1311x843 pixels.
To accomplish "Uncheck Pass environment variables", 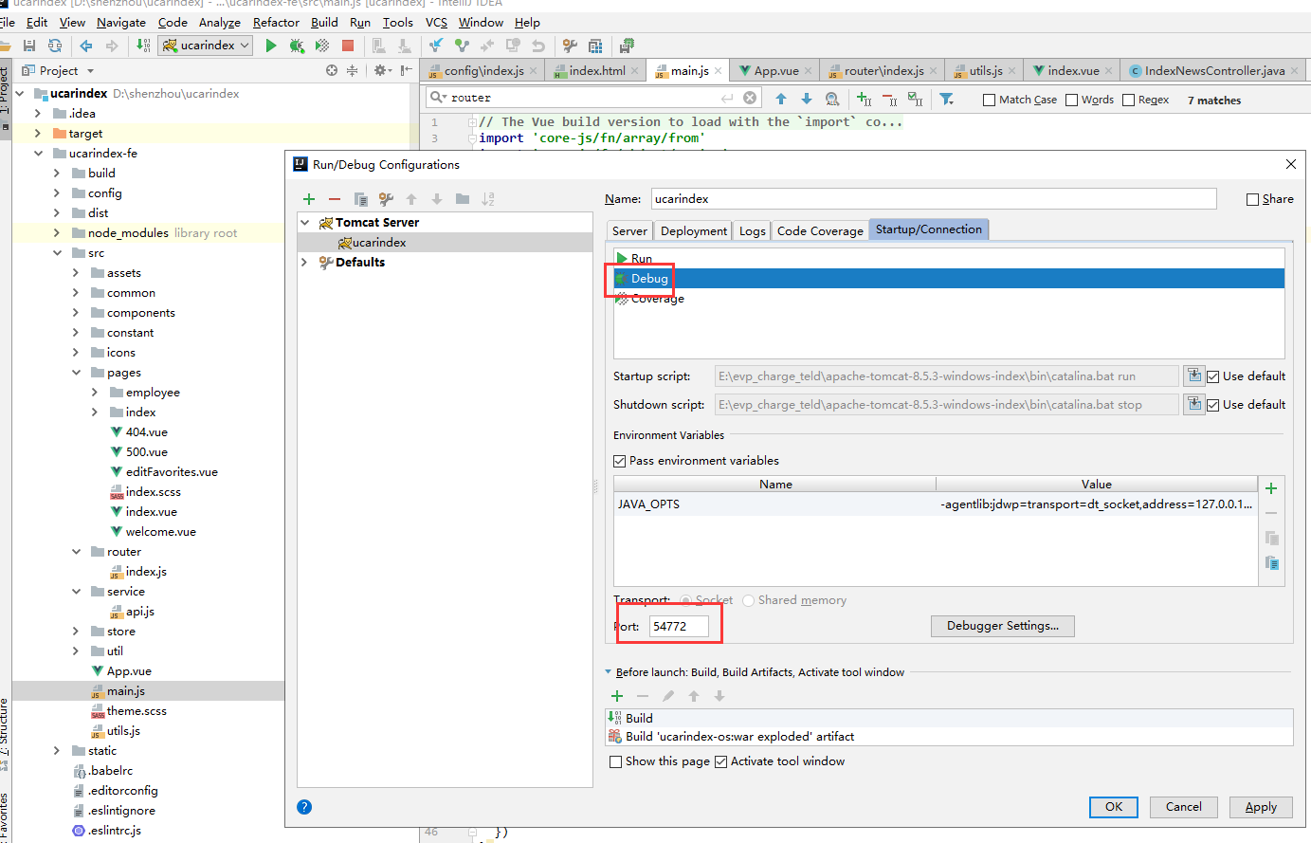I will point(620,461).
